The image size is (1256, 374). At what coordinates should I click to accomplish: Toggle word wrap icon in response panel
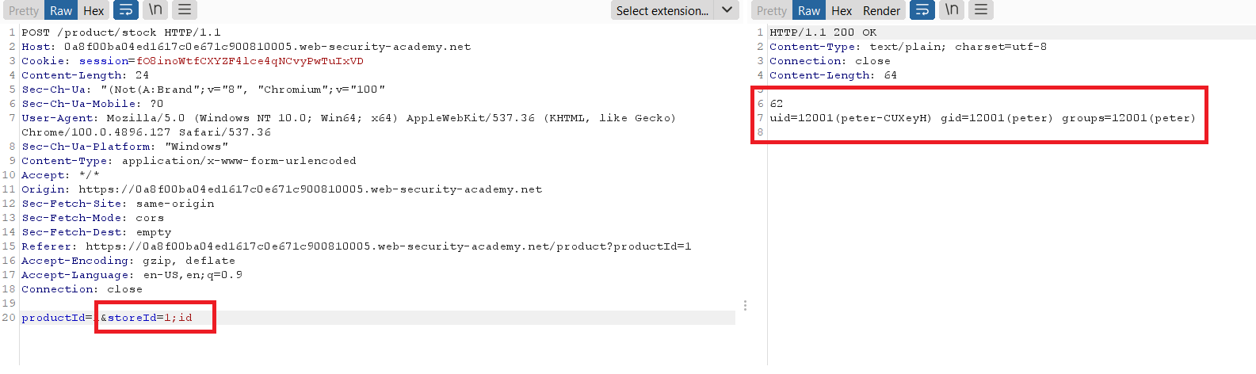[x=922, y=10]
